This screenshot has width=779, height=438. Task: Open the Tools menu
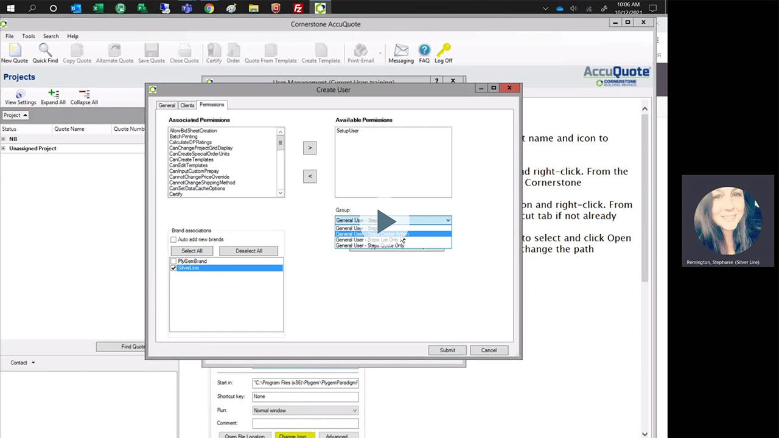pos(29,36)
